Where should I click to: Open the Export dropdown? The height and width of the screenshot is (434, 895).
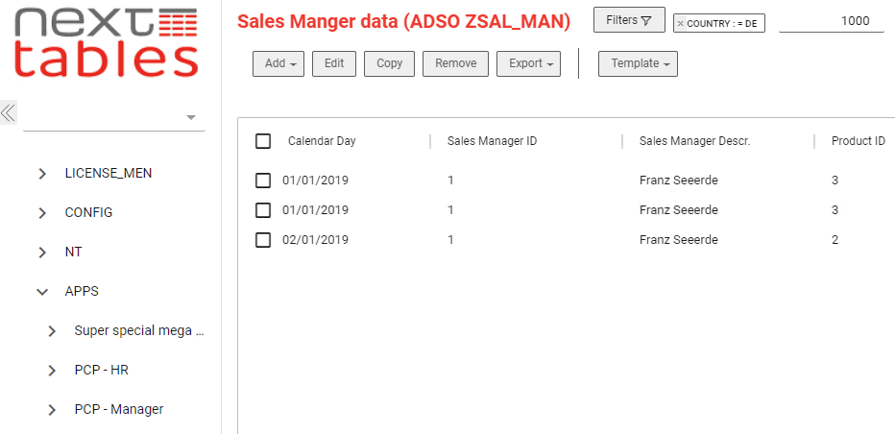point(528,63)
